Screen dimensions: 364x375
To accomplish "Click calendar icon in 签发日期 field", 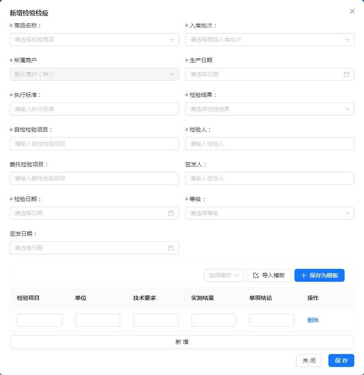I will point(171,248).
